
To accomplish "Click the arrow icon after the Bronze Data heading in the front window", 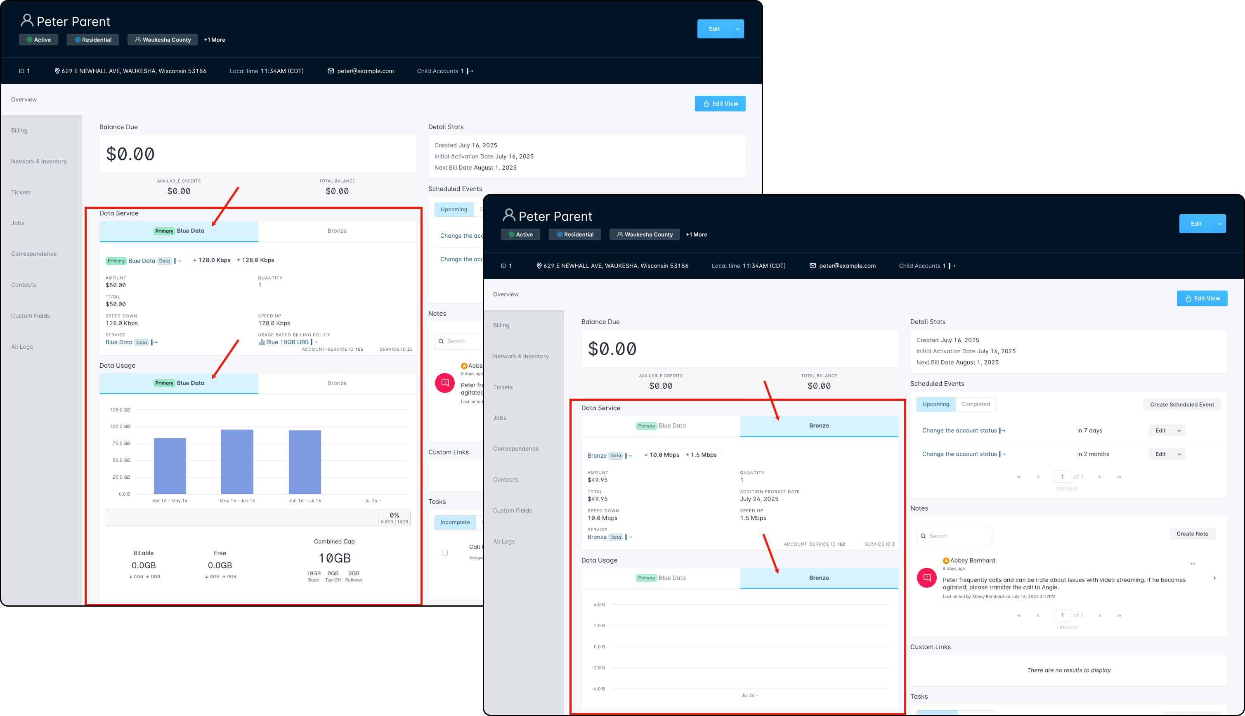I will (628, 456).
